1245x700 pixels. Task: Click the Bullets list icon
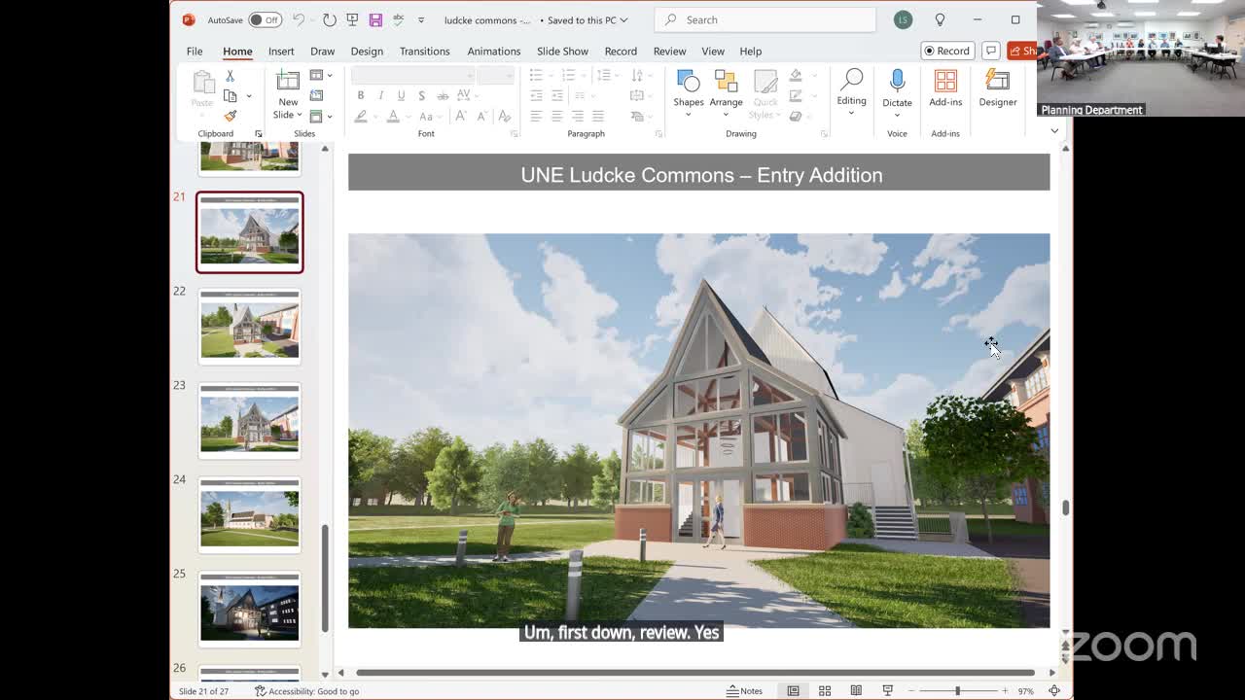[x=536, y=75]
